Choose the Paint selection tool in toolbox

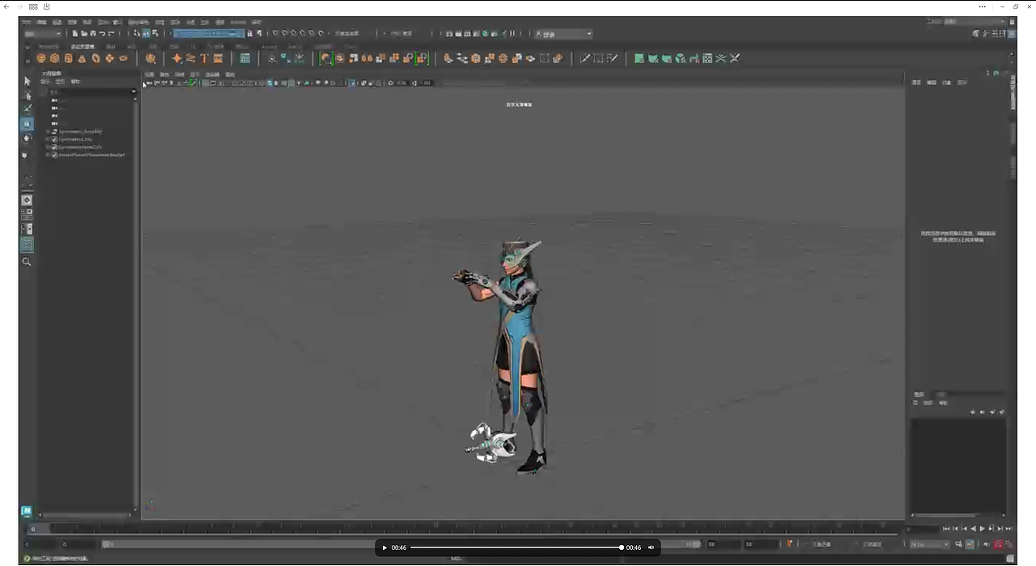[x=27, y=108]
